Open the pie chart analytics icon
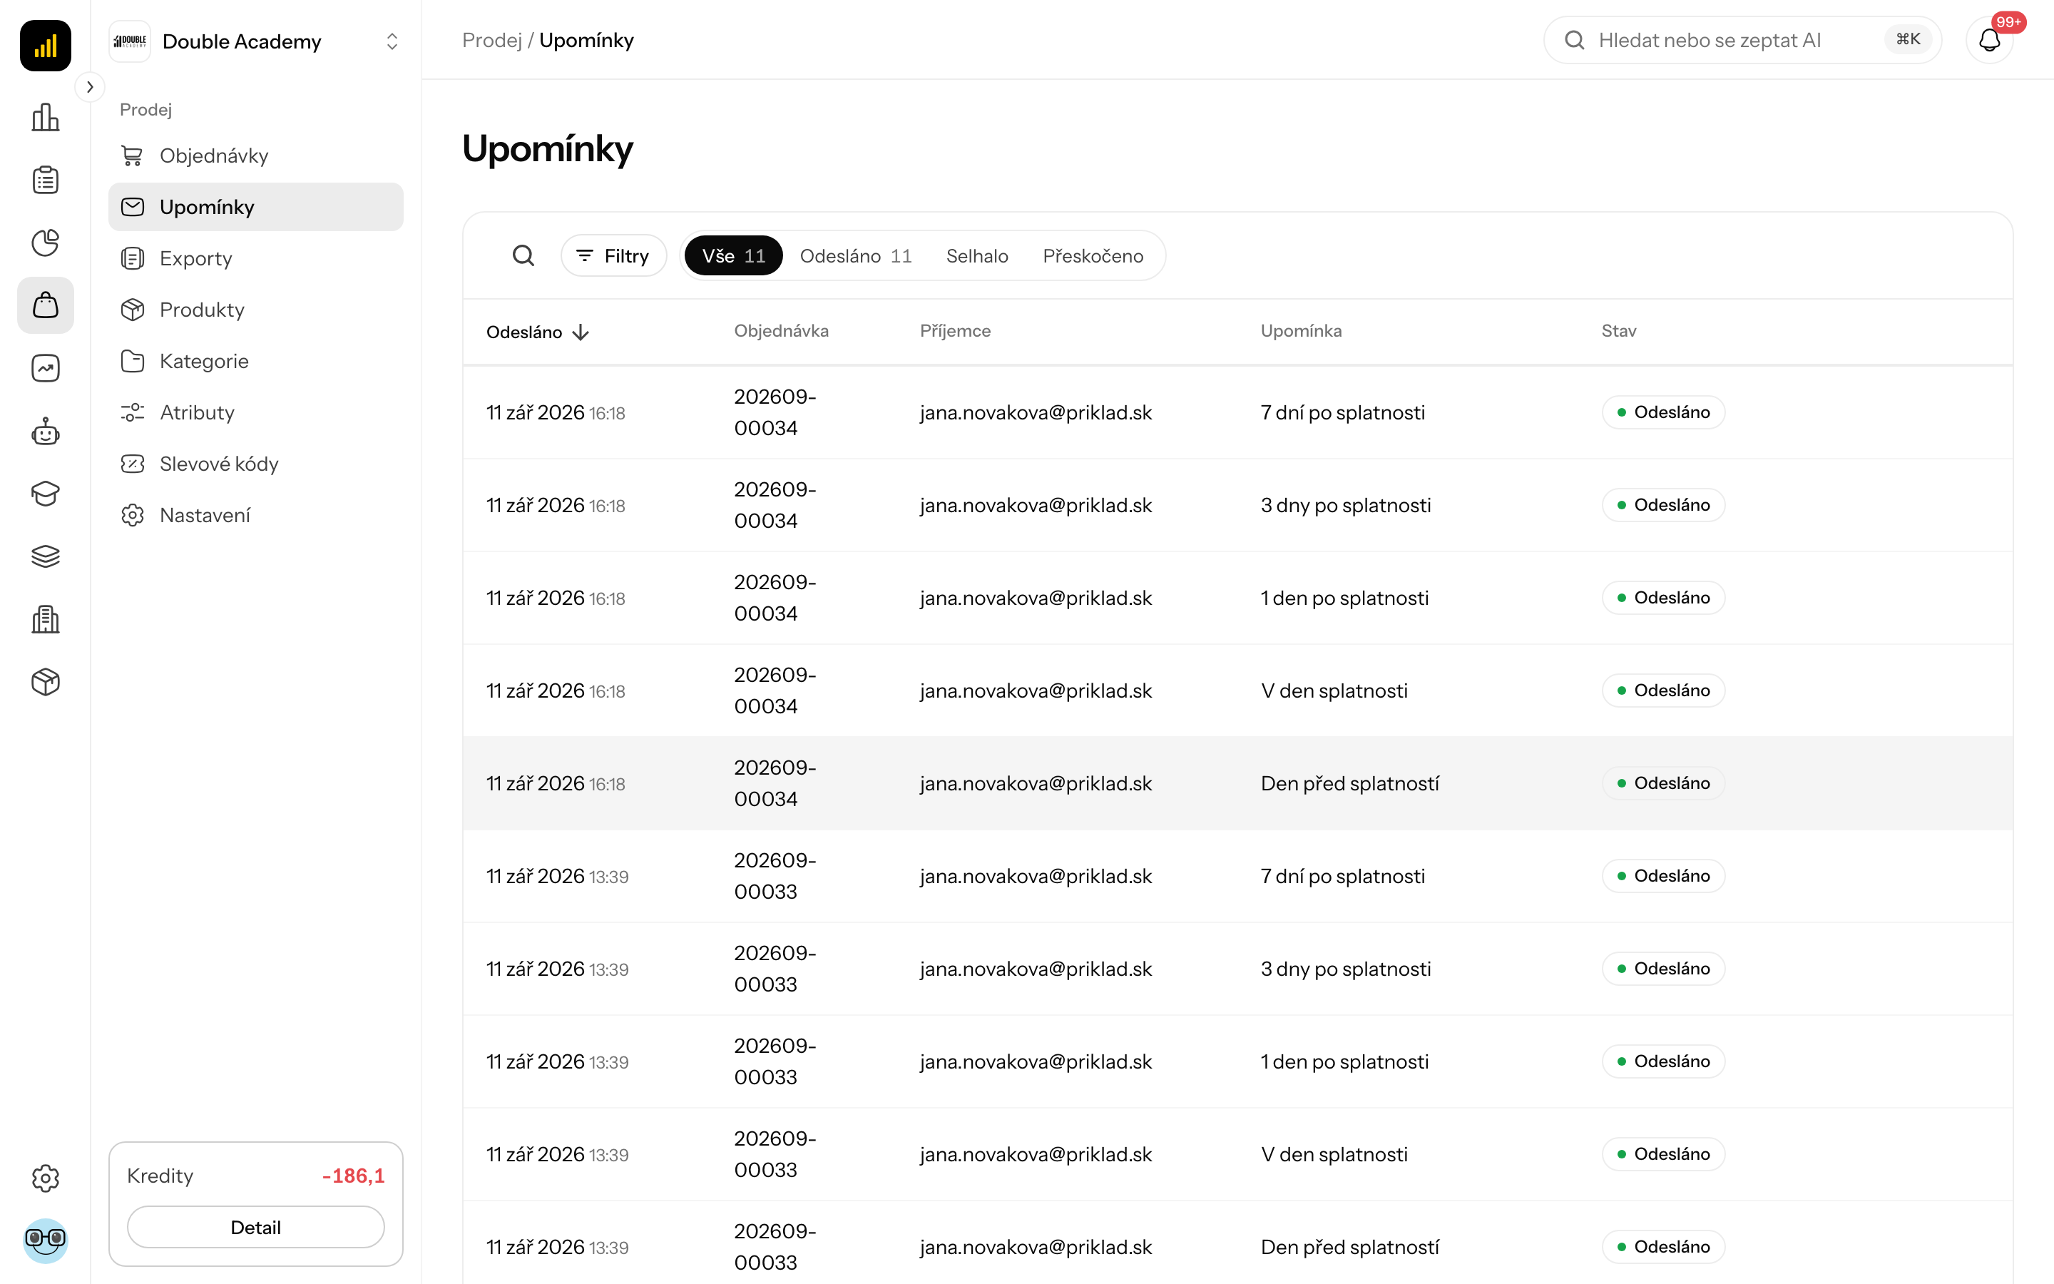2054x1284 pixels. point(45,243)
